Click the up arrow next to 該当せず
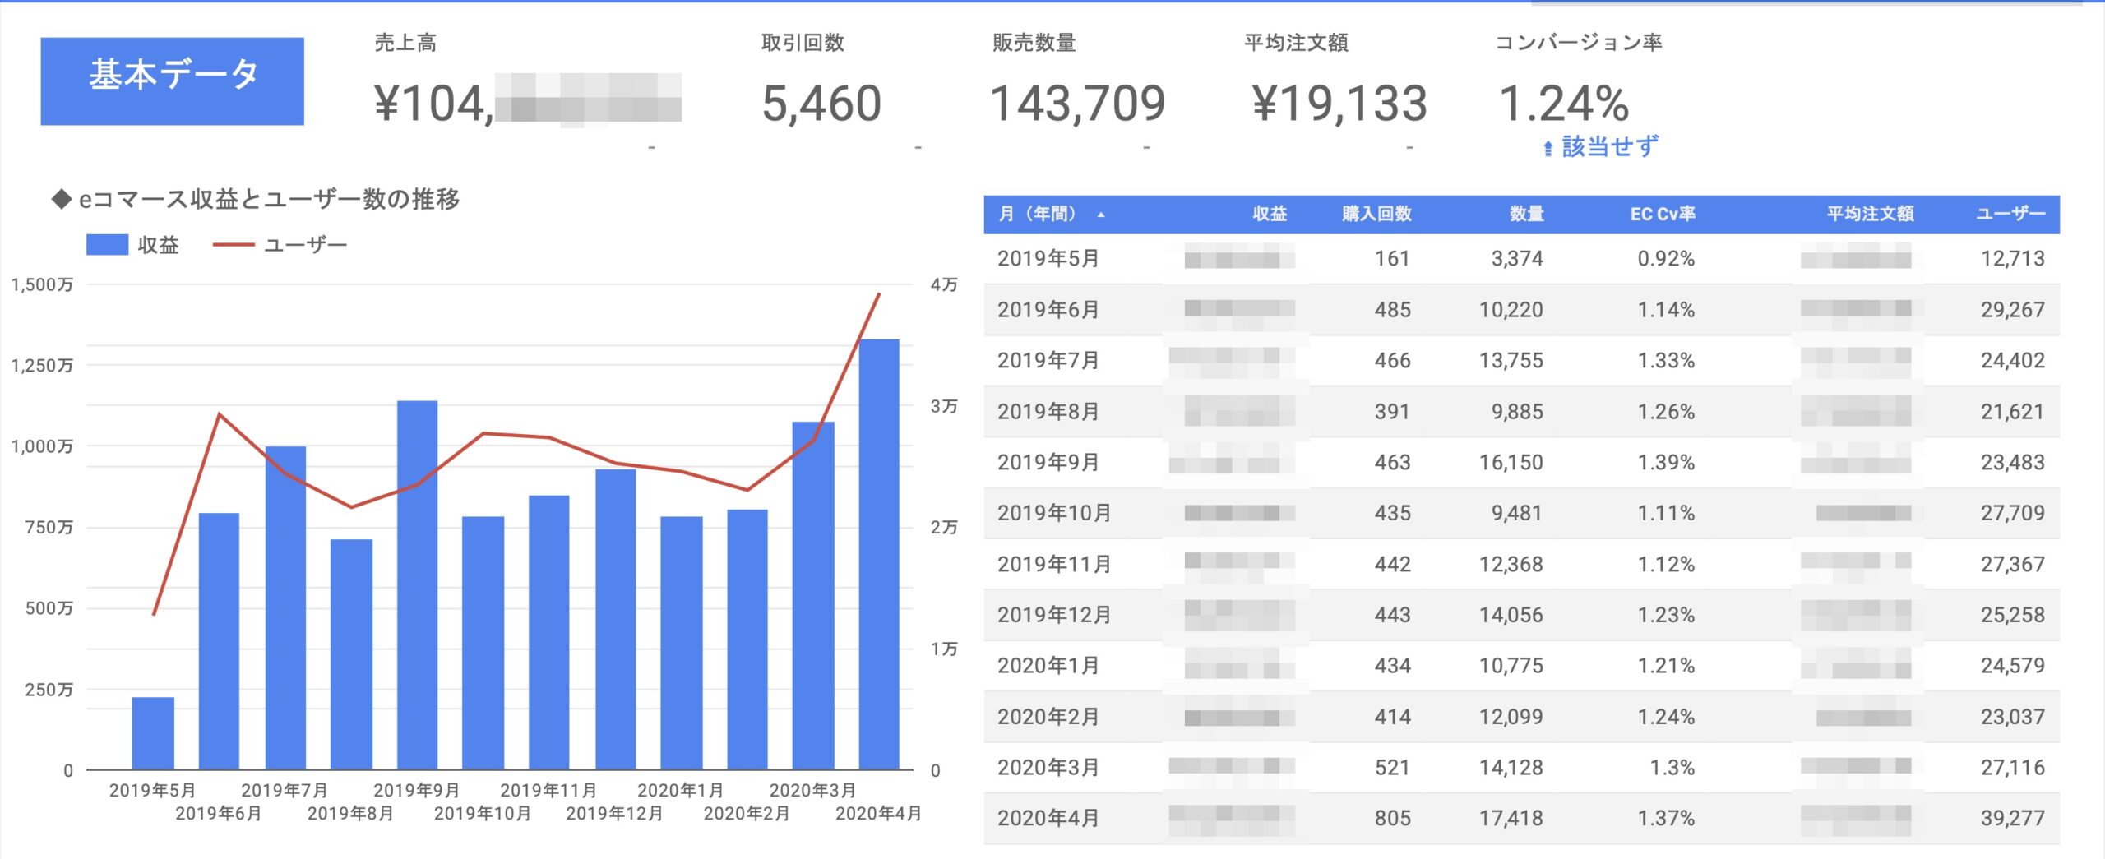Image resolution: width=2105 pixels, height=859 pixels. 1548,148
